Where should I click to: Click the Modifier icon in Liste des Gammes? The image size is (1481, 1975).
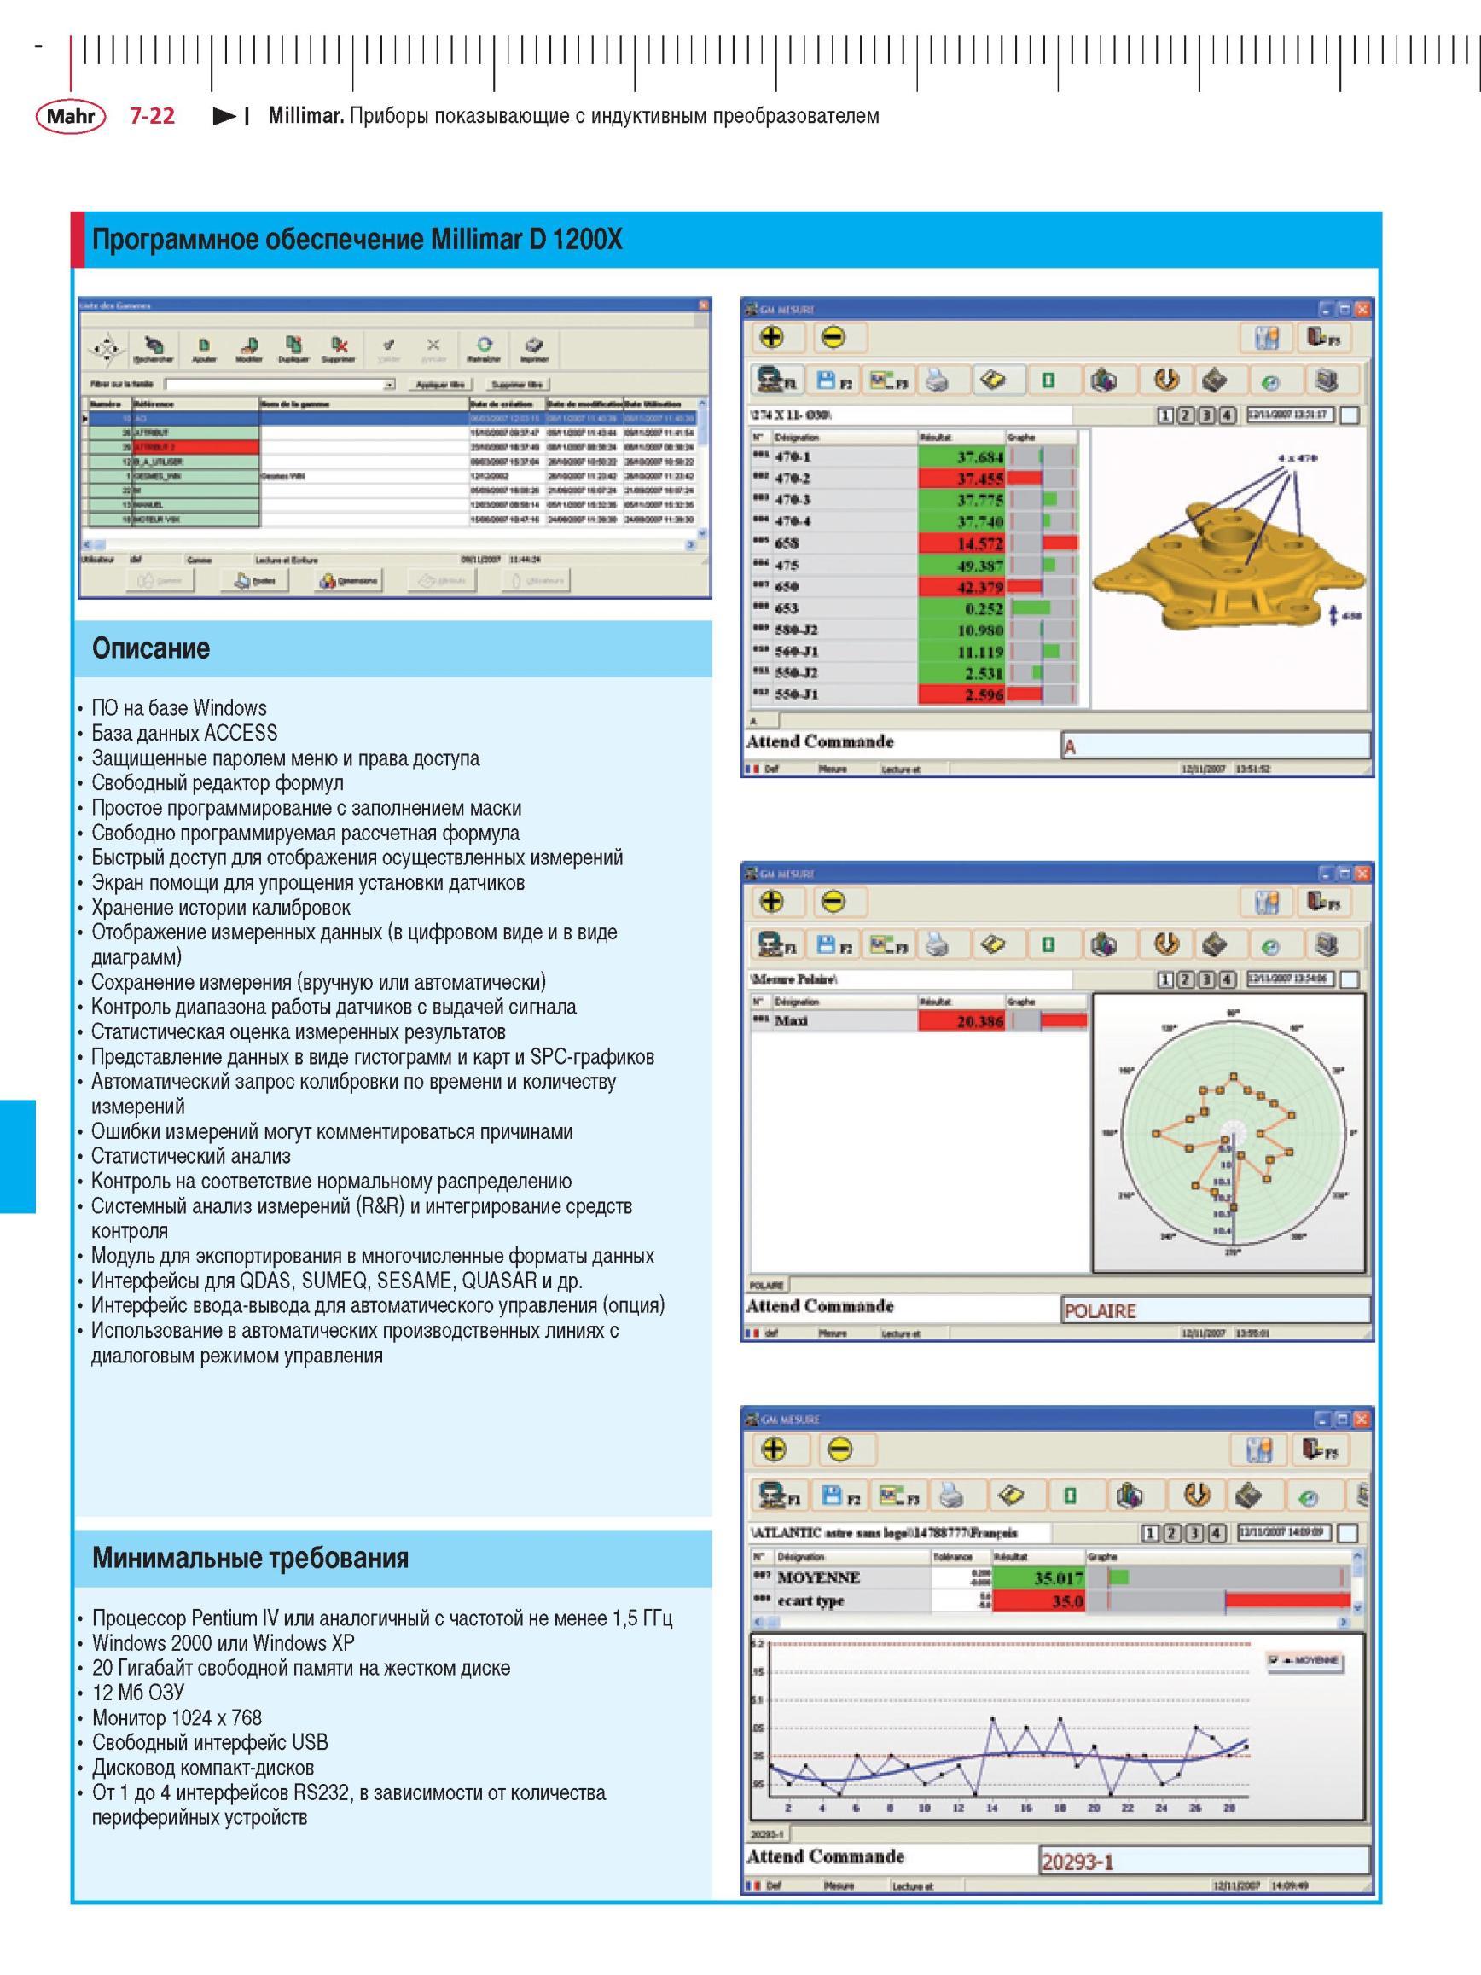point(249,347)
